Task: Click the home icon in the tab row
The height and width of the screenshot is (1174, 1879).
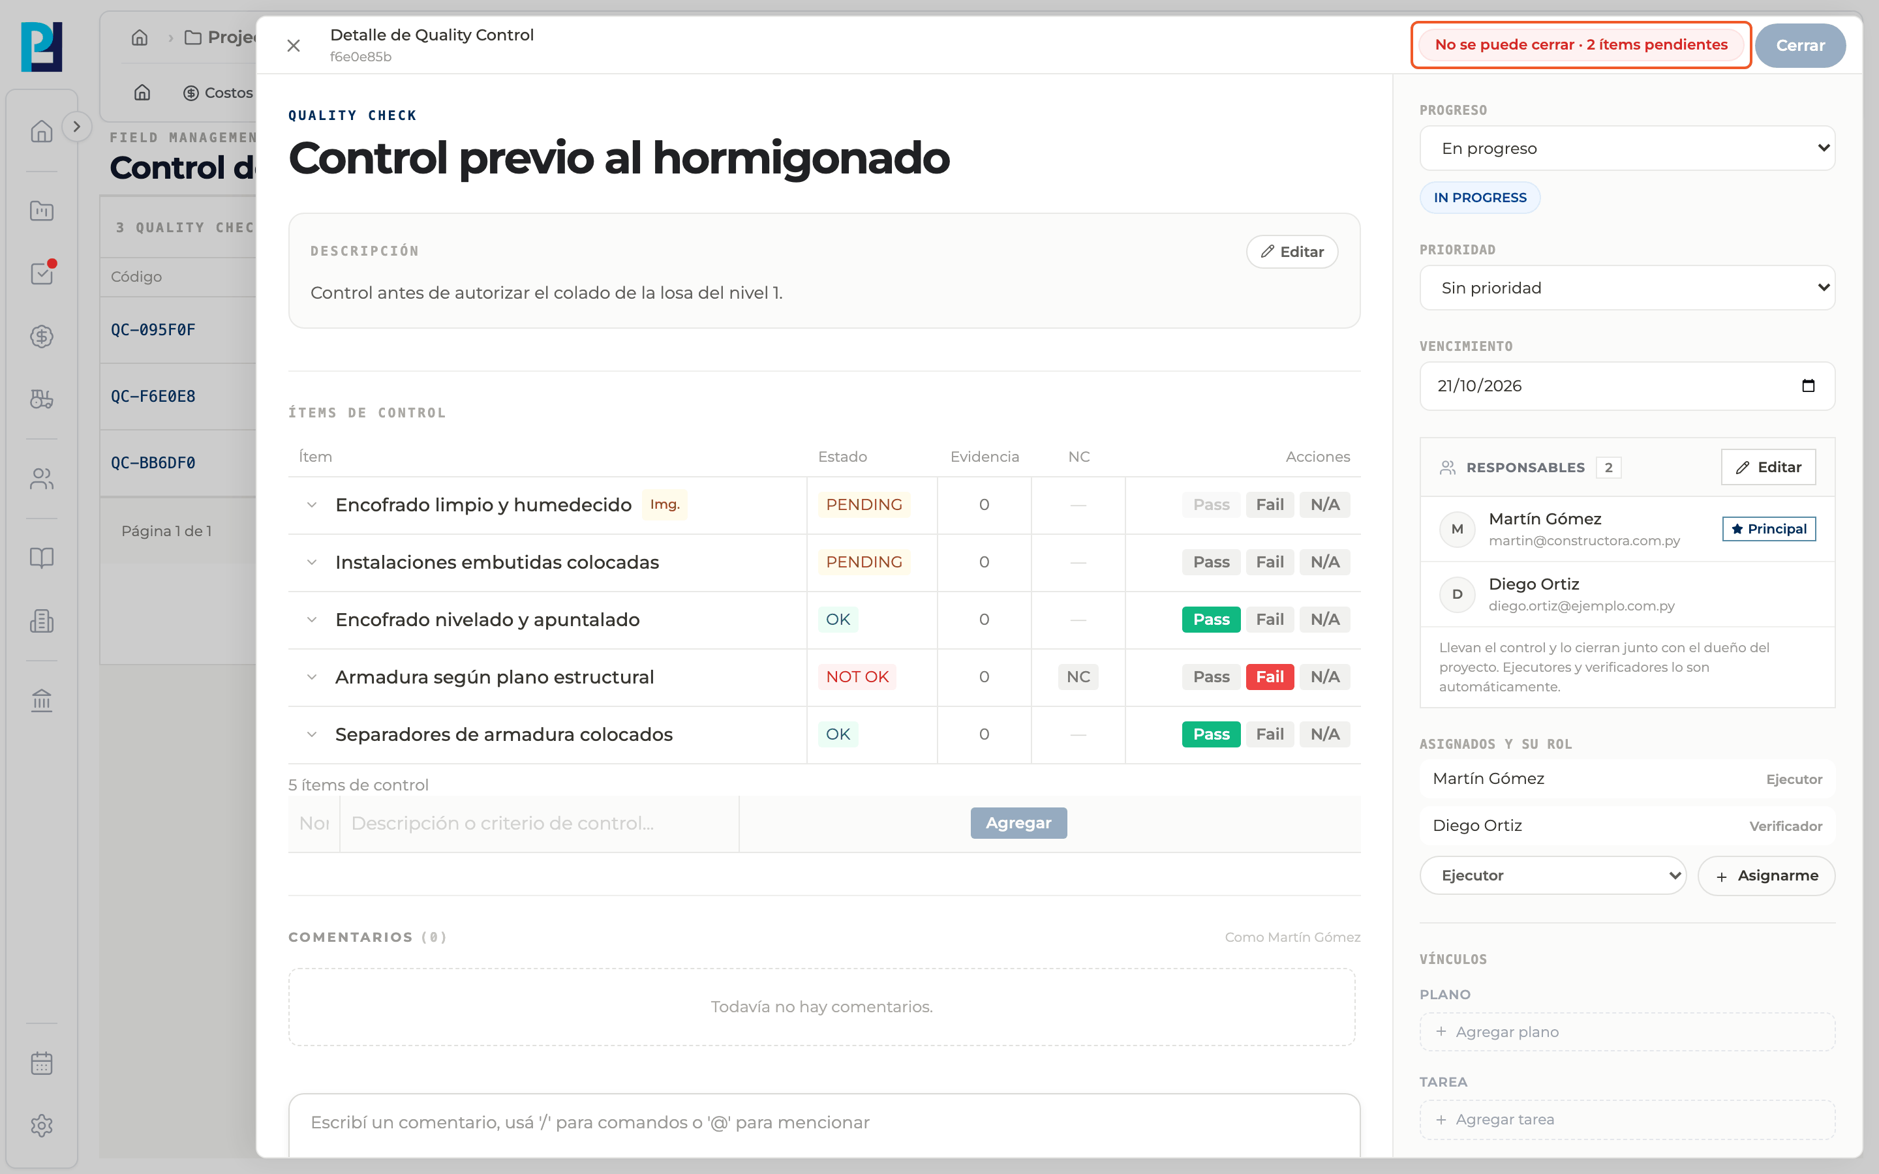Action: [142, 93]
